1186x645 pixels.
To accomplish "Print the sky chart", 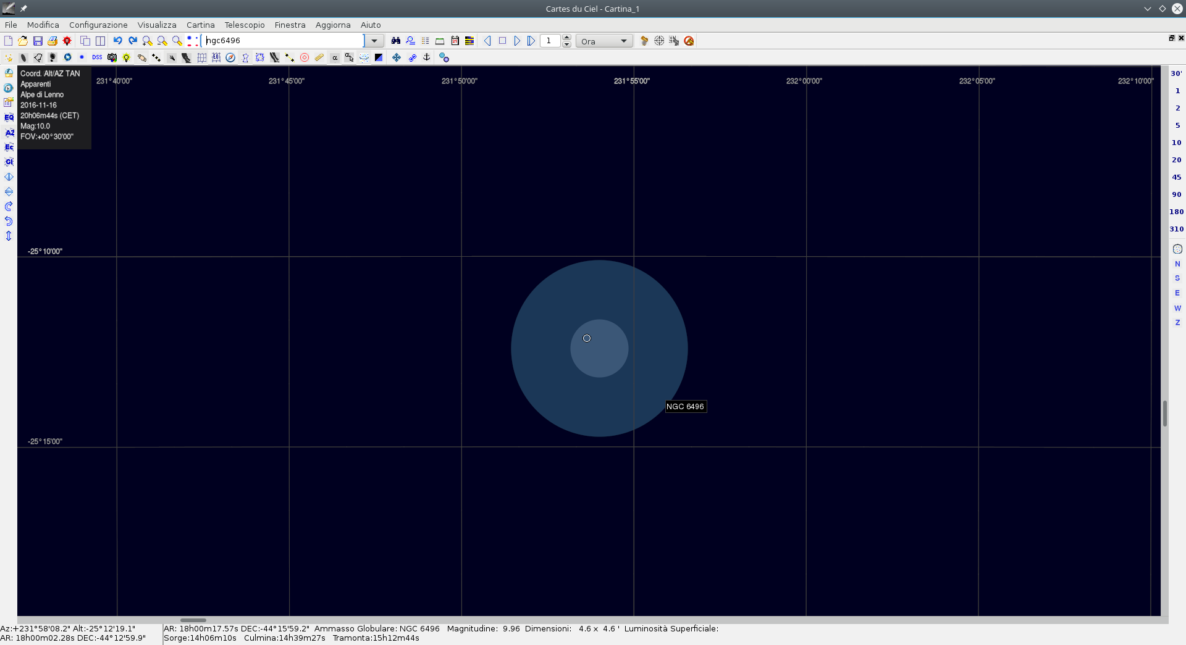I will pos(53,41).
